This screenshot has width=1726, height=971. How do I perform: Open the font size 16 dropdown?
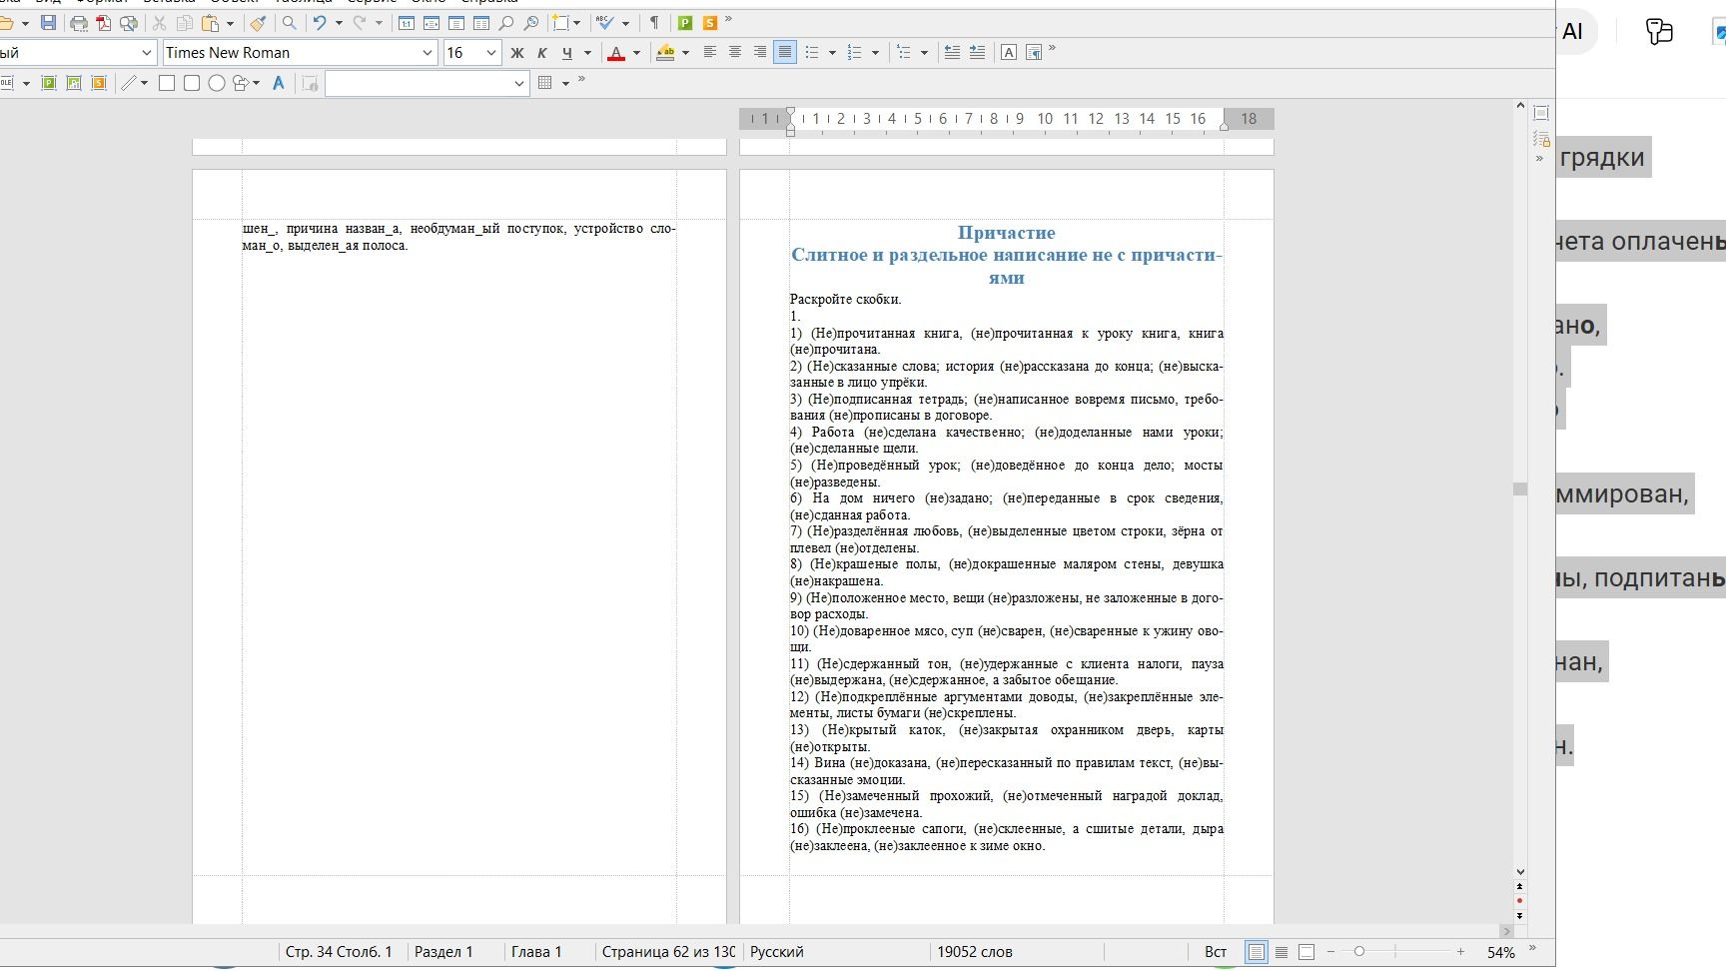(491, 52)
